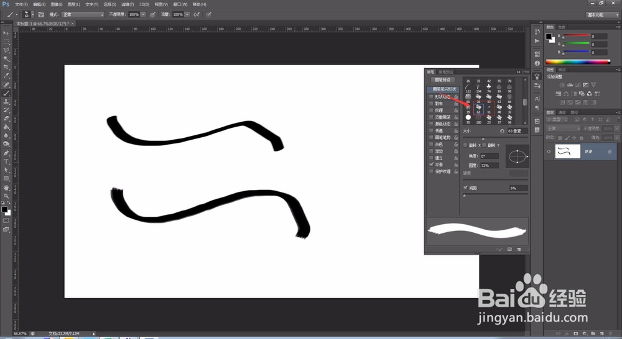This screenshot has width=622, height=339.
Task: Switch to 样式 (Styles) tab
Action: tap(562, 70)
